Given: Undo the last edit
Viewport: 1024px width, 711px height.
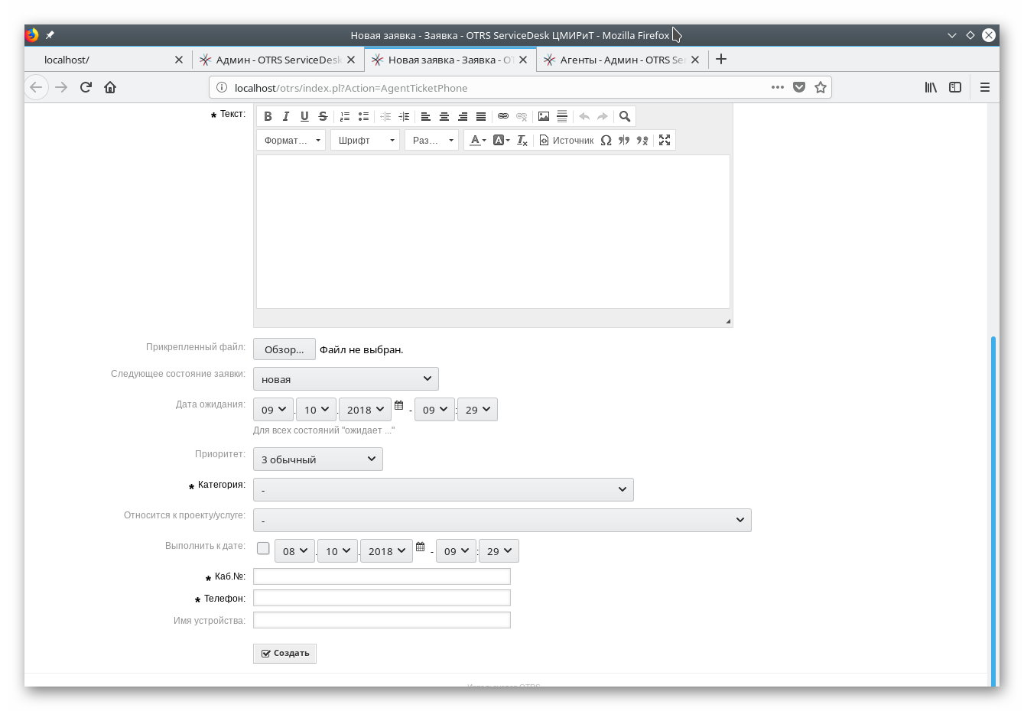Looking at the screenshot, I should pyautogui.click(x=584, y=116).
